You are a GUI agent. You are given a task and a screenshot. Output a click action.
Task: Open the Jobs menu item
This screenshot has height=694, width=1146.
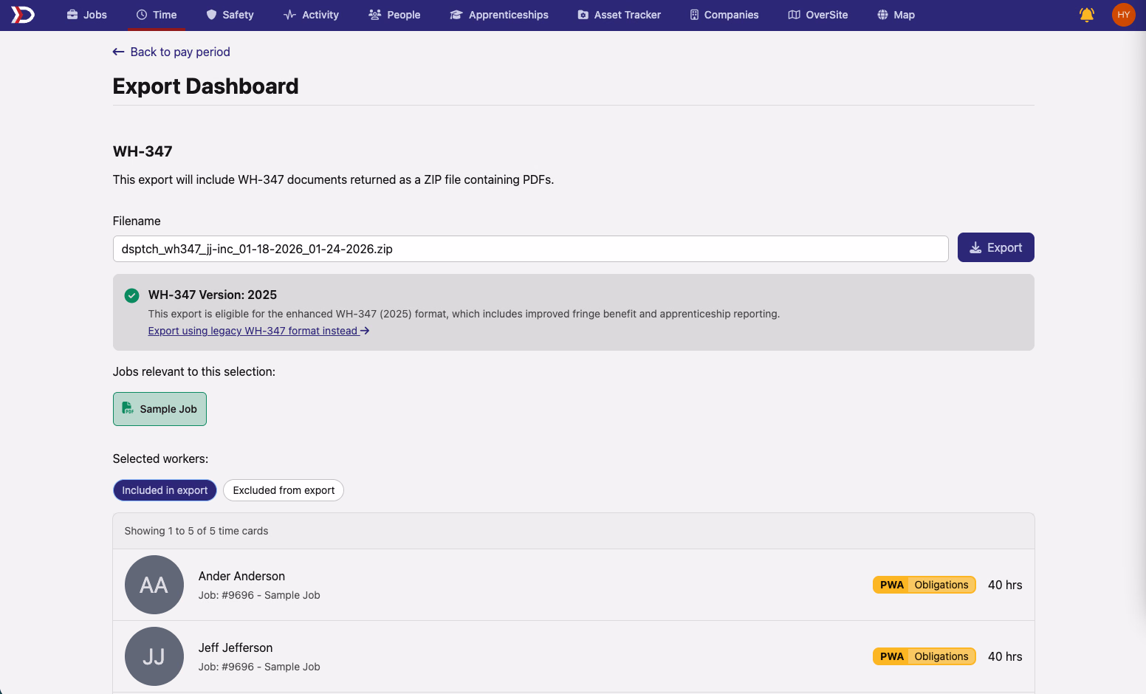[x=87, y=15]
